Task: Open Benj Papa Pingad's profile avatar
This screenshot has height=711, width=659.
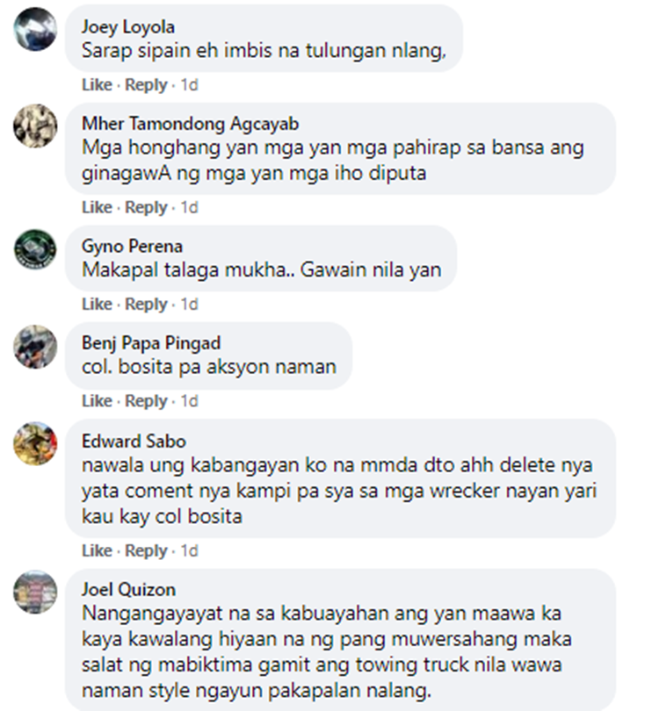Action: click(x=35, y=347)
